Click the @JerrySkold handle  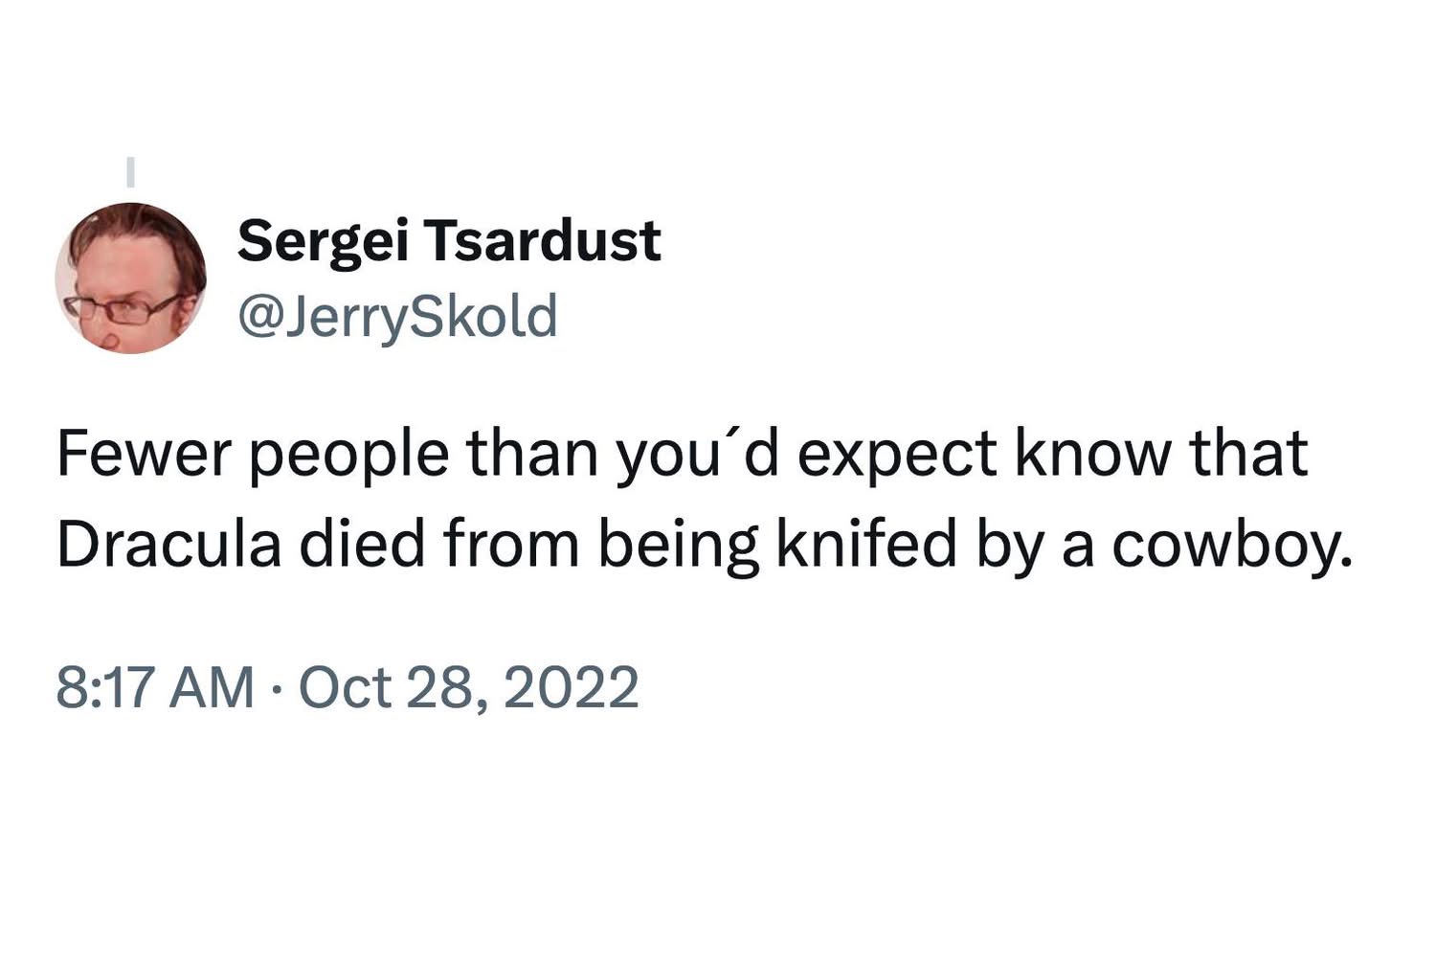click(x=396, y=316)
